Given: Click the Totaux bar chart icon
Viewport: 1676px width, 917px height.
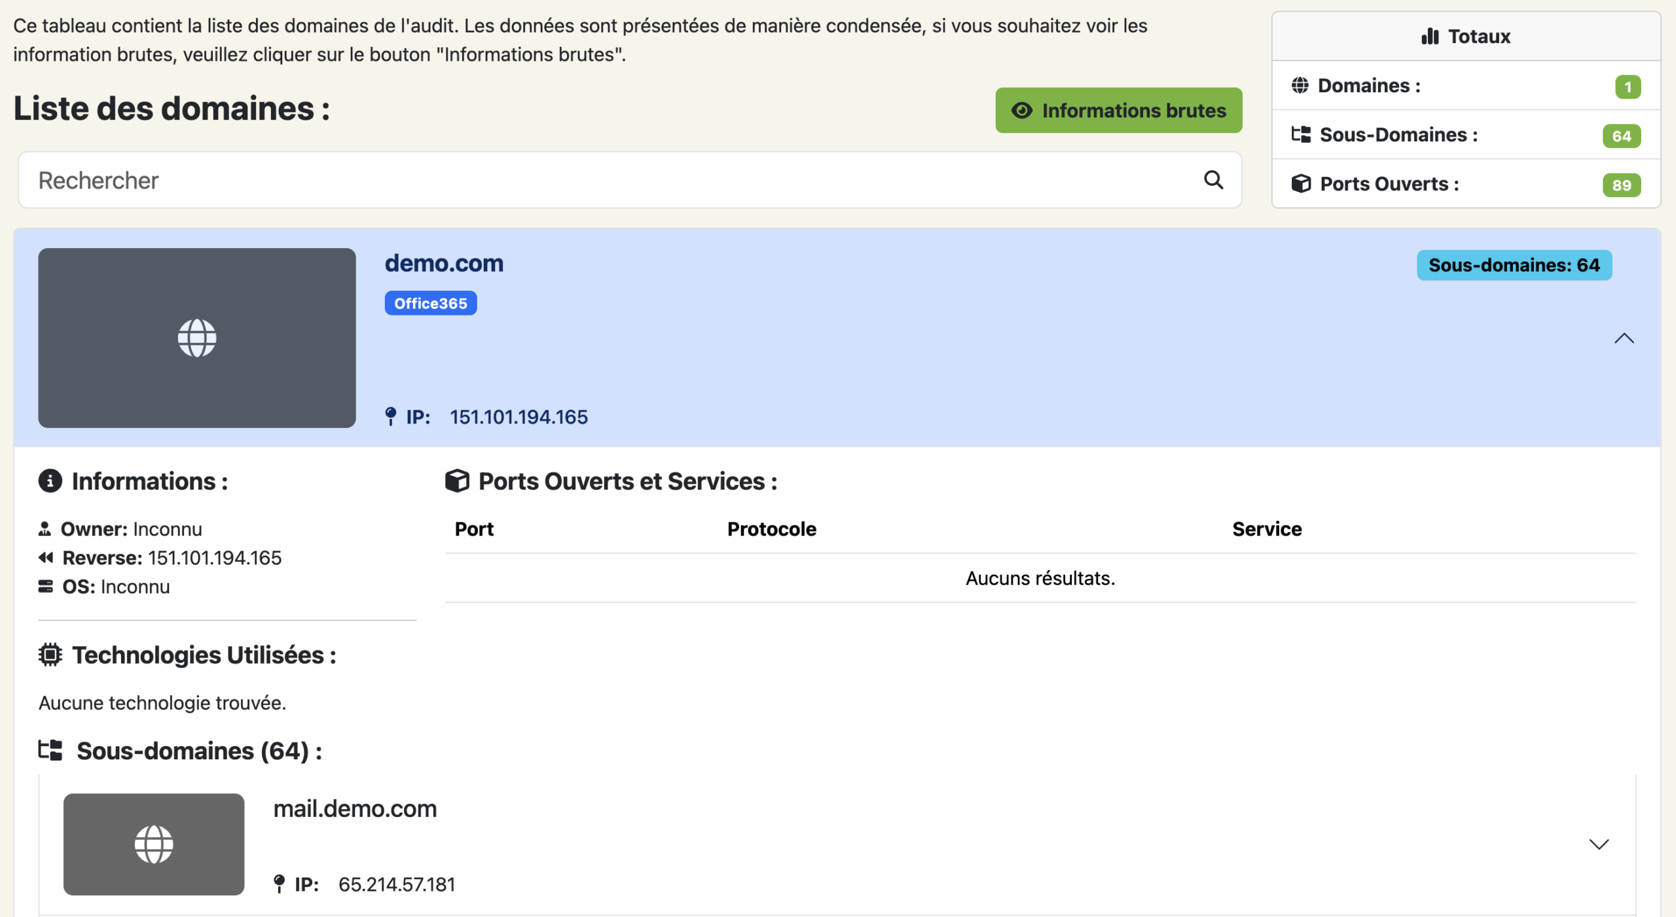Looking at the screenshot, I should pyautogui.click(x=1430, y=36).
